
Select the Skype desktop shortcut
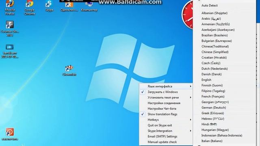49,6
